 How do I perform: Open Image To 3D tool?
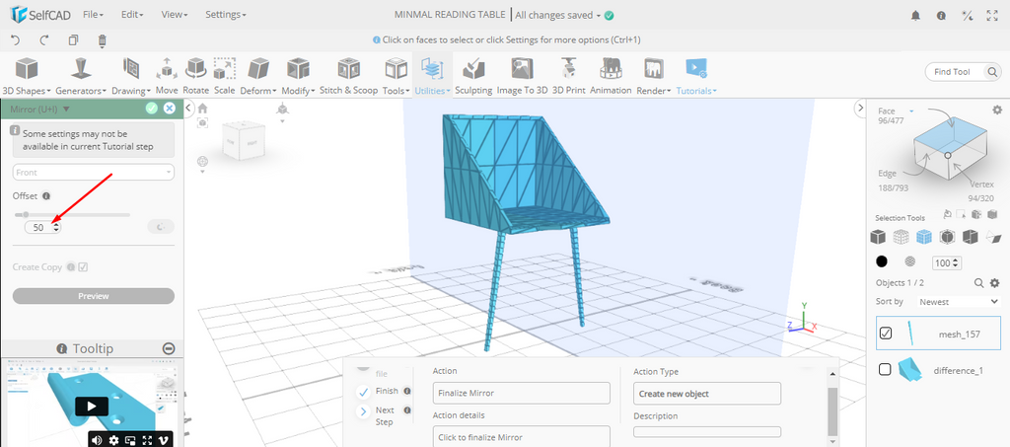pyautogui.click(x=522, y=74)
